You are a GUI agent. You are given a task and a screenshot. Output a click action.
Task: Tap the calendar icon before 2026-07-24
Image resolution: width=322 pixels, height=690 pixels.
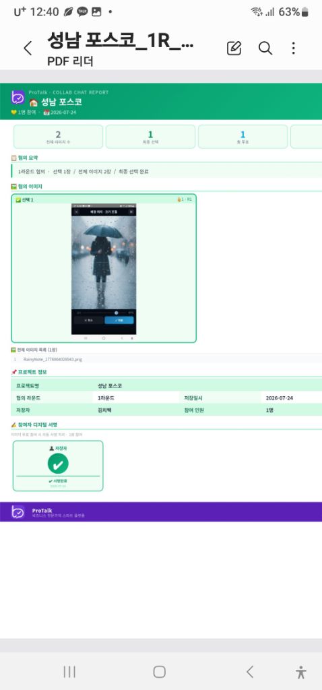(46, 113)
